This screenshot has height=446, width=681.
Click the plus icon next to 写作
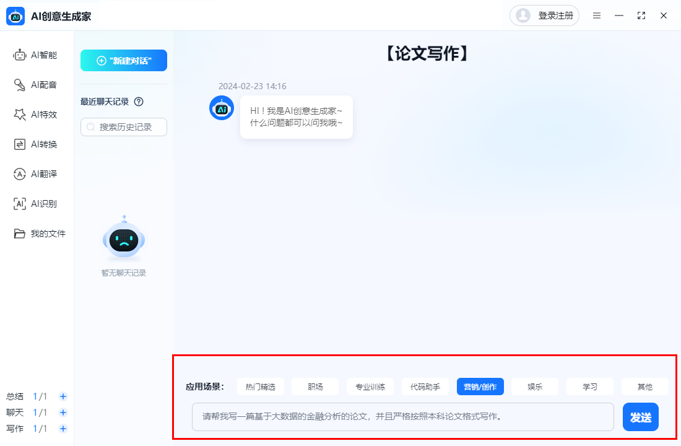[x=63, y=428]
